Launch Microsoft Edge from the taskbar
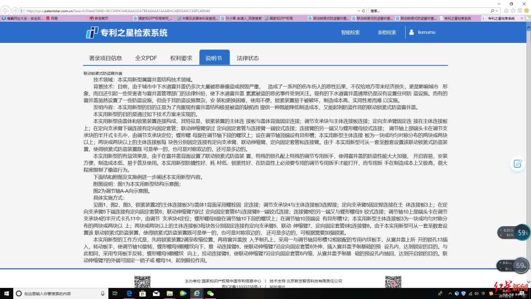 click(x=129, y=293)
